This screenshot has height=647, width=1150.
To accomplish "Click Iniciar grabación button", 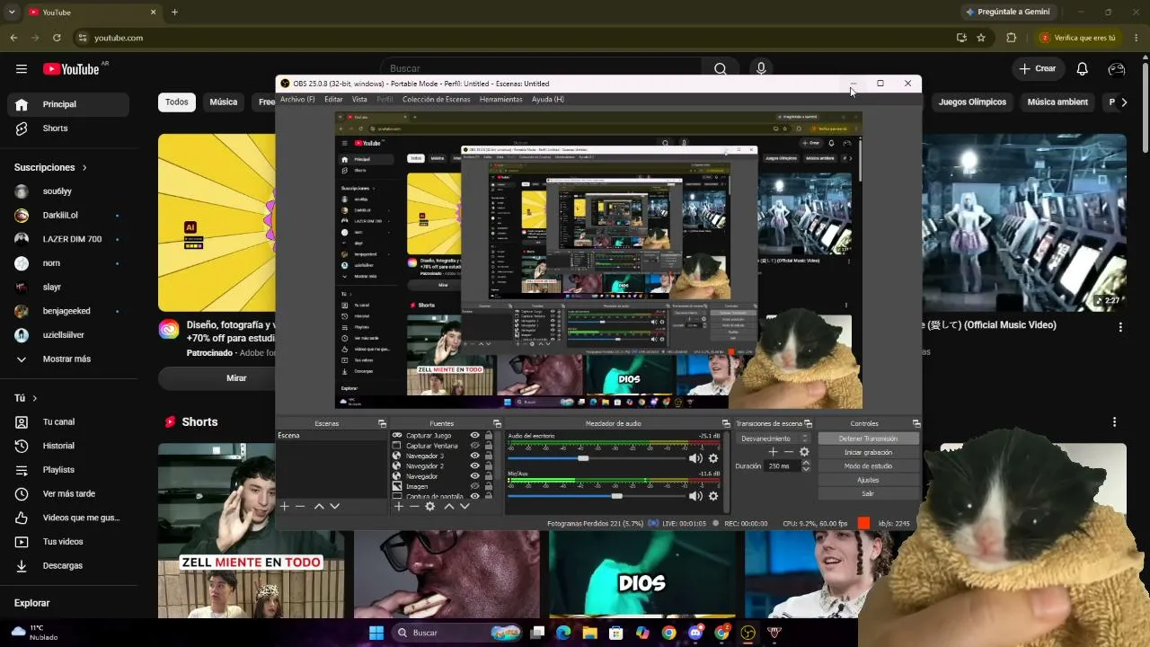I will 868,452.
